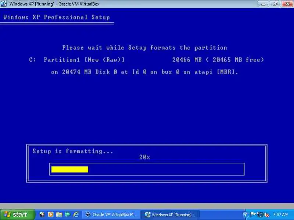Expand hidden system tray icons arrow
The image size is (294, 220).
[x=245, y=214]
